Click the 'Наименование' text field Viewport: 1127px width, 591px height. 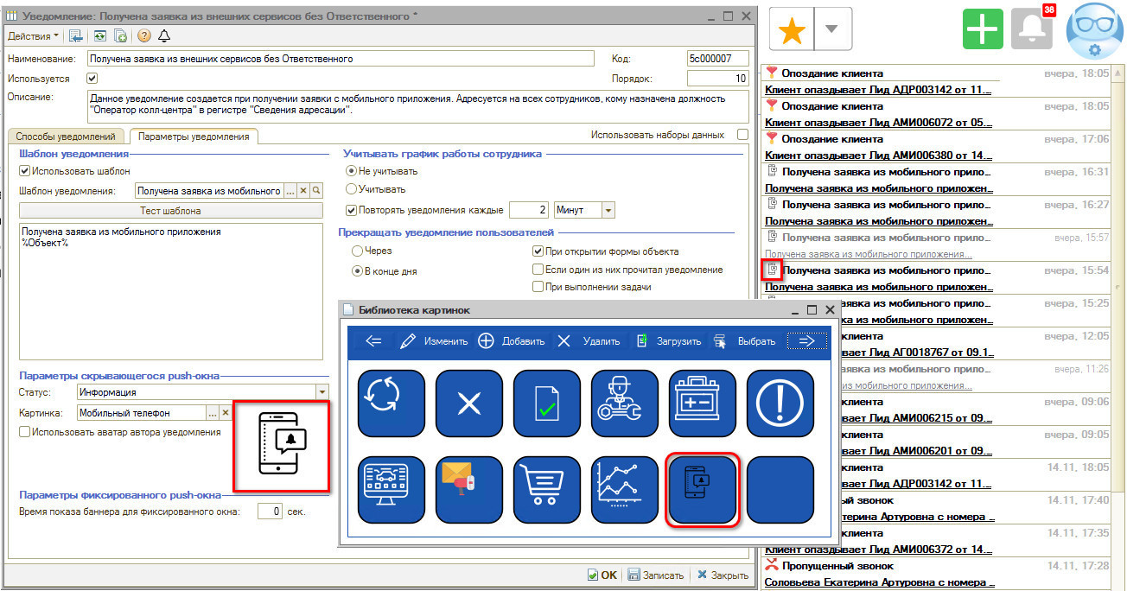pos(341,59)
